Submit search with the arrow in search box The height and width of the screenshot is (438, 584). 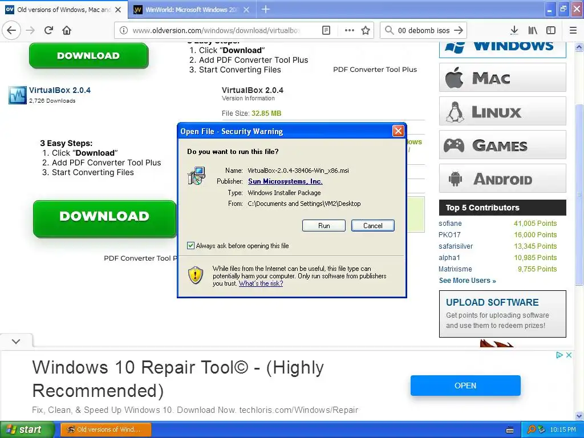click(459, 30)
